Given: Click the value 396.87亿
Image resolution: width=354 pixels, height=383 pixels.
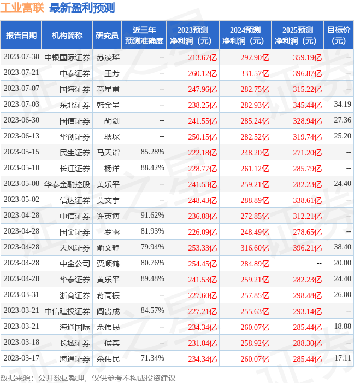Looking at the screenshot, I should coord(307,73).
